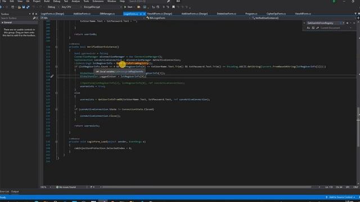
Task: Select the active LoginForm.cs tab
Action: click(x=130, y=13)
